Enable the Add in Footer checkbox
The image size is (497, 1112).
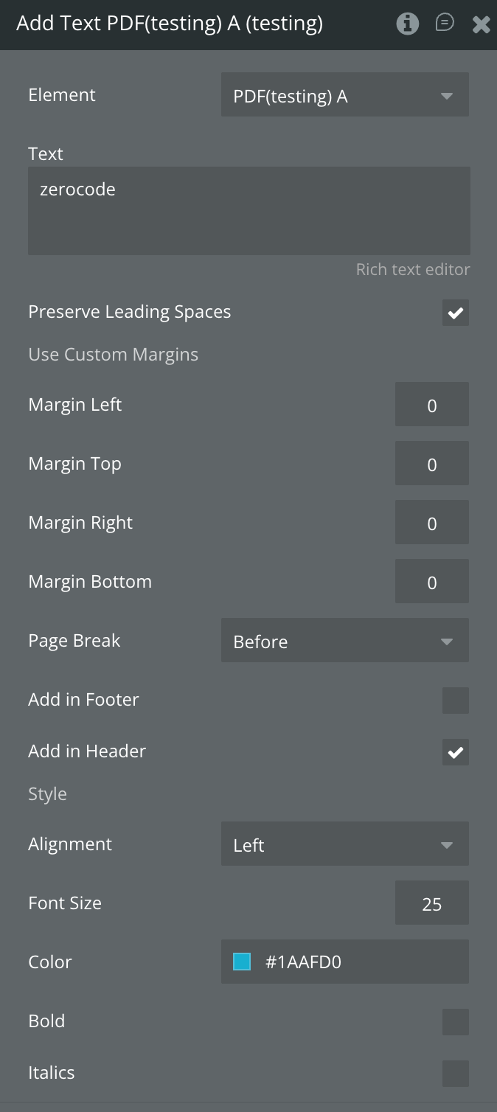click(x=455, y=701)
